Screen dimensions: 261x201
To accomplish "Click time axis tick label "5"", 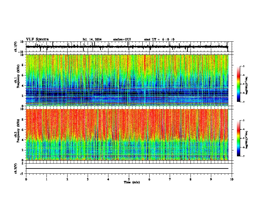I will click(129, 179).
